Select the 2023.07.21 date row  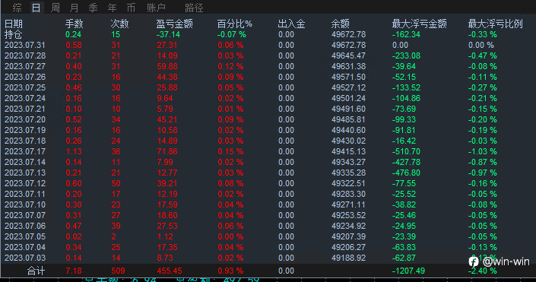(24, 109)
